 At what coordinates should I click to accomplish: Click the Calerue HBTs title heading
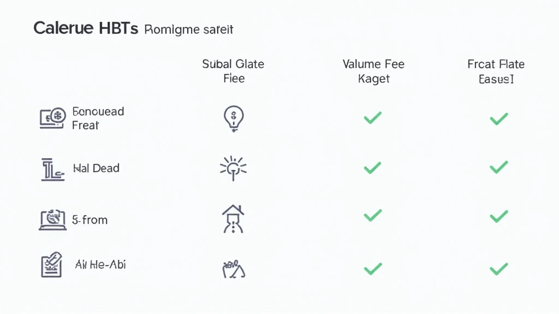[86, 28]
